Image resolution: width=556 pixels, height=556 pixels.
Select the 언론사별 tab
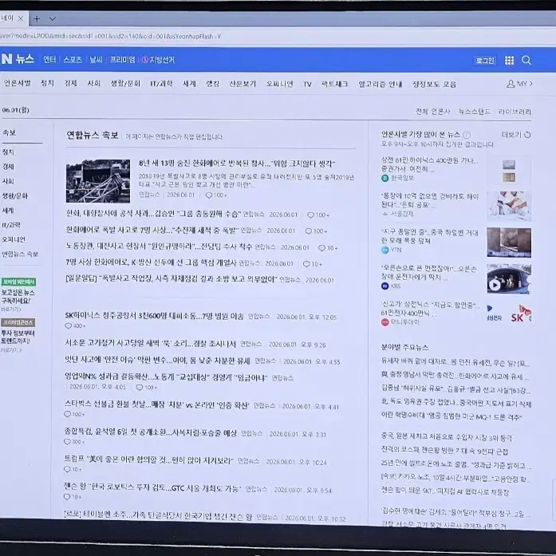(18, 83)
